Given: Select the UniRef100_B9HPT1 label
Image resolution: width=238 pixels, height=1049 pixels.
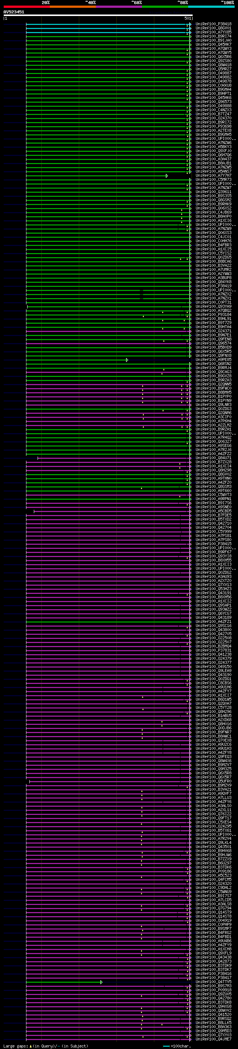Looking at the screenshot, I should pyautogui.click(x=213, y=94).
